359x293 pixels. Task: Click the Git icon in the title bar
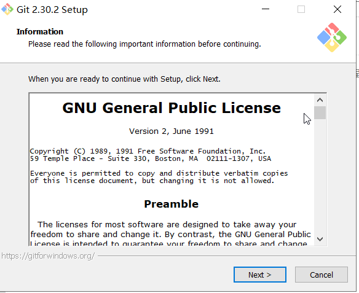tap(7, 9)
